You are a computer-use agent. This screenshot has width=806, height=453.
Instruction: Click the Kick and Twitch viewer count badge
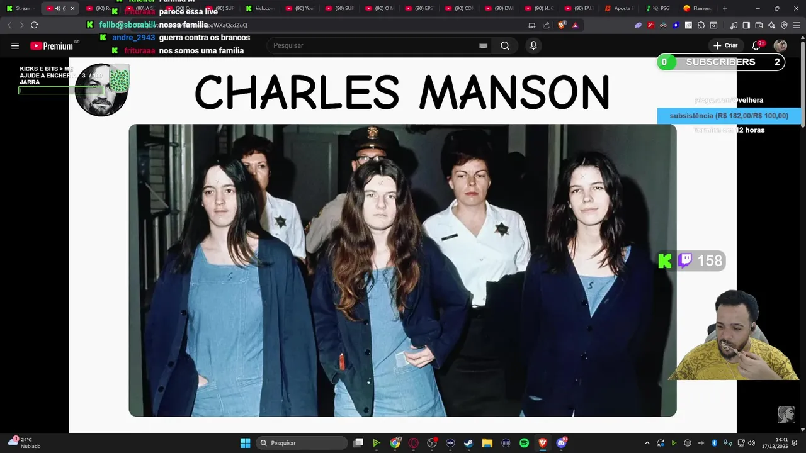(691, 260)
